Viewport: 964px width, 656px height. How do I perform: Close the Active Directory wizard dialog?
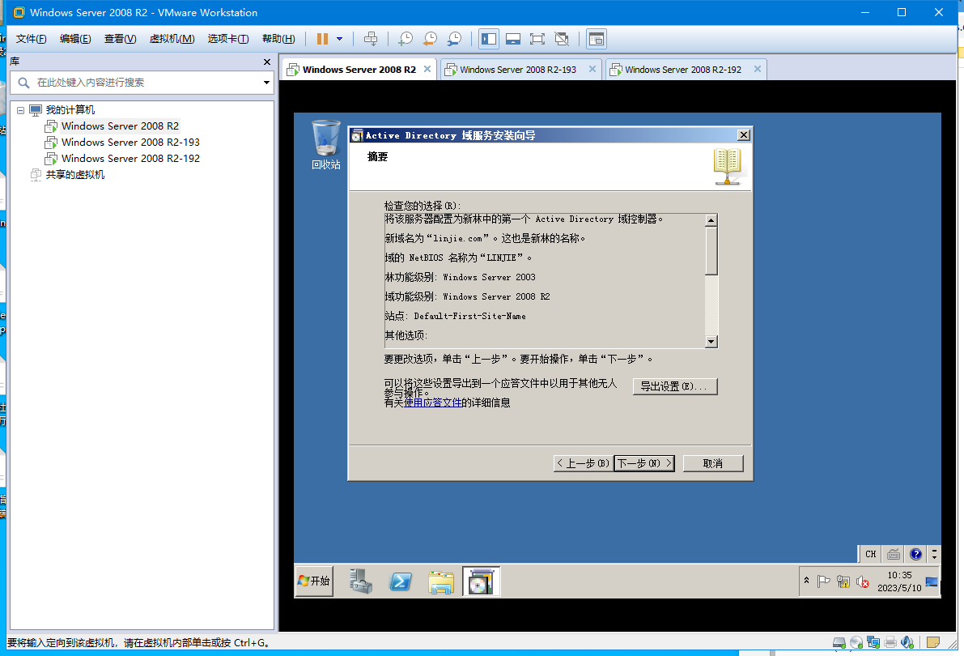tap(743, 134)
